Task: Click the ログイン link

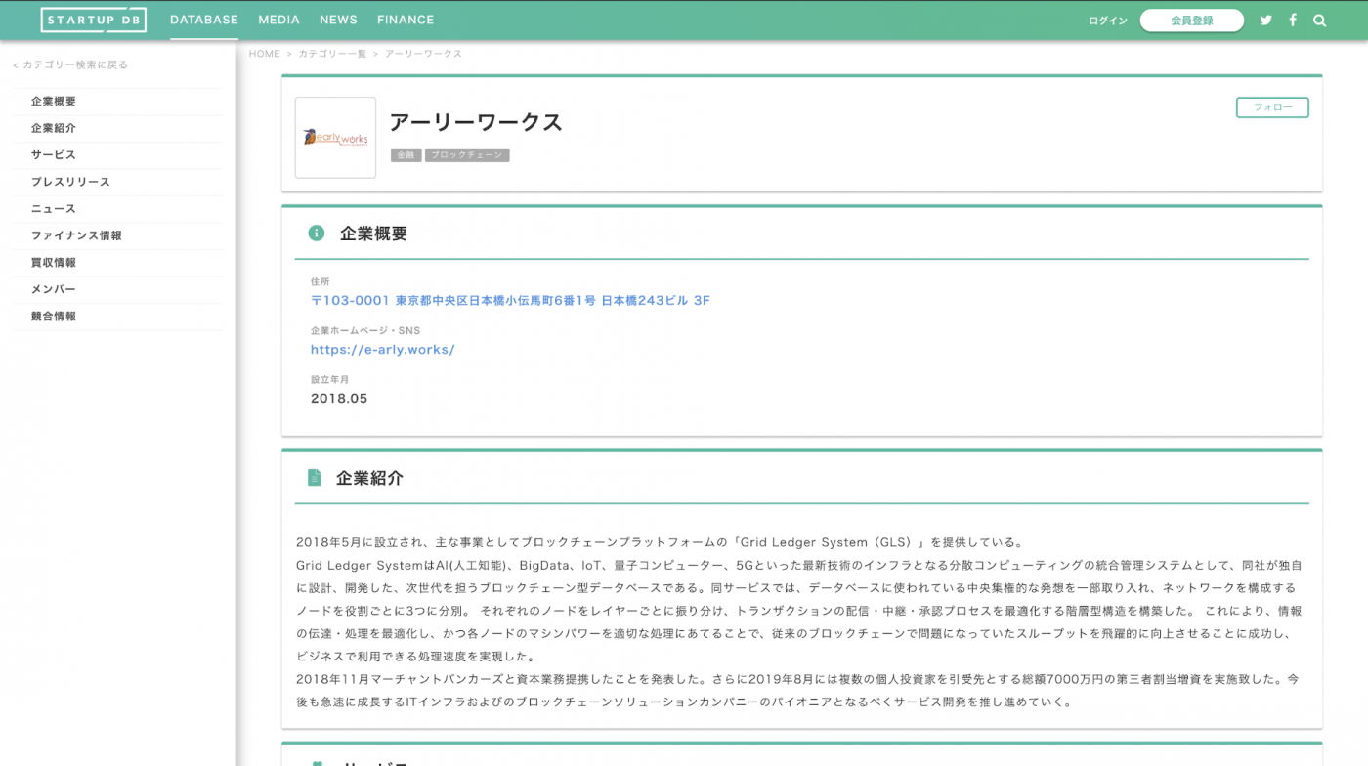Action: (1107, 20)
